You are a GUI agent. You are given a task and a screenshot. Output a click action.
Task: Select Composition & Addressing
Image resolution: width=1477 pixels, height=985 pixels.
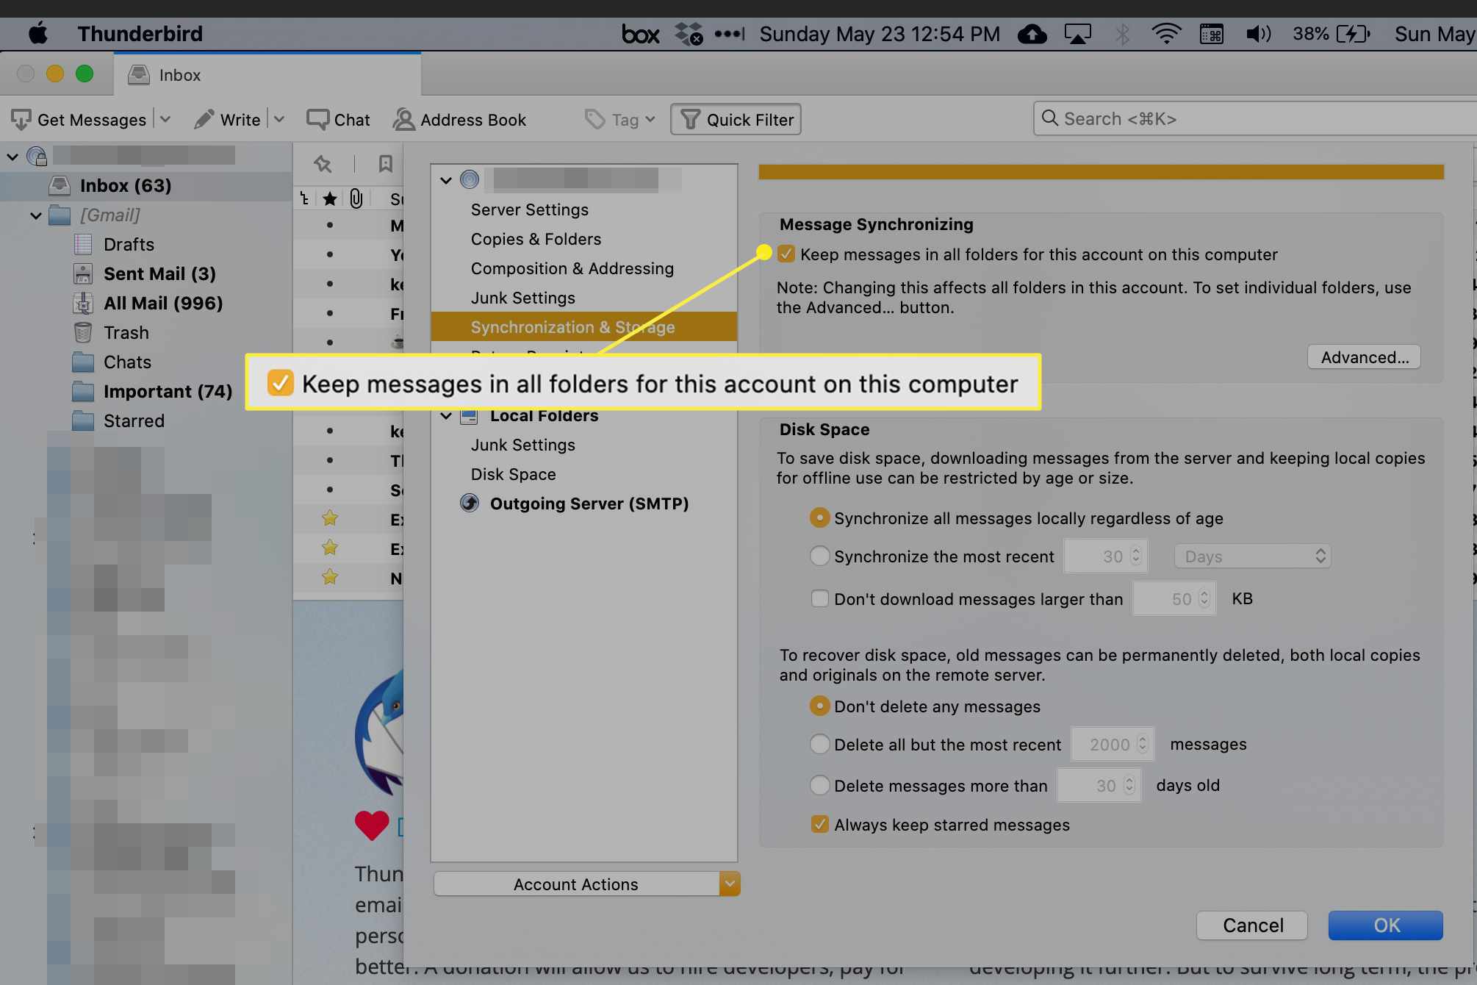coord(572,268)
